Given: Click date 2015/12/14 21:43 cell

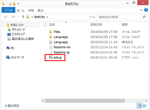Looking at the screenshot, I should click(x=104, y=47).
